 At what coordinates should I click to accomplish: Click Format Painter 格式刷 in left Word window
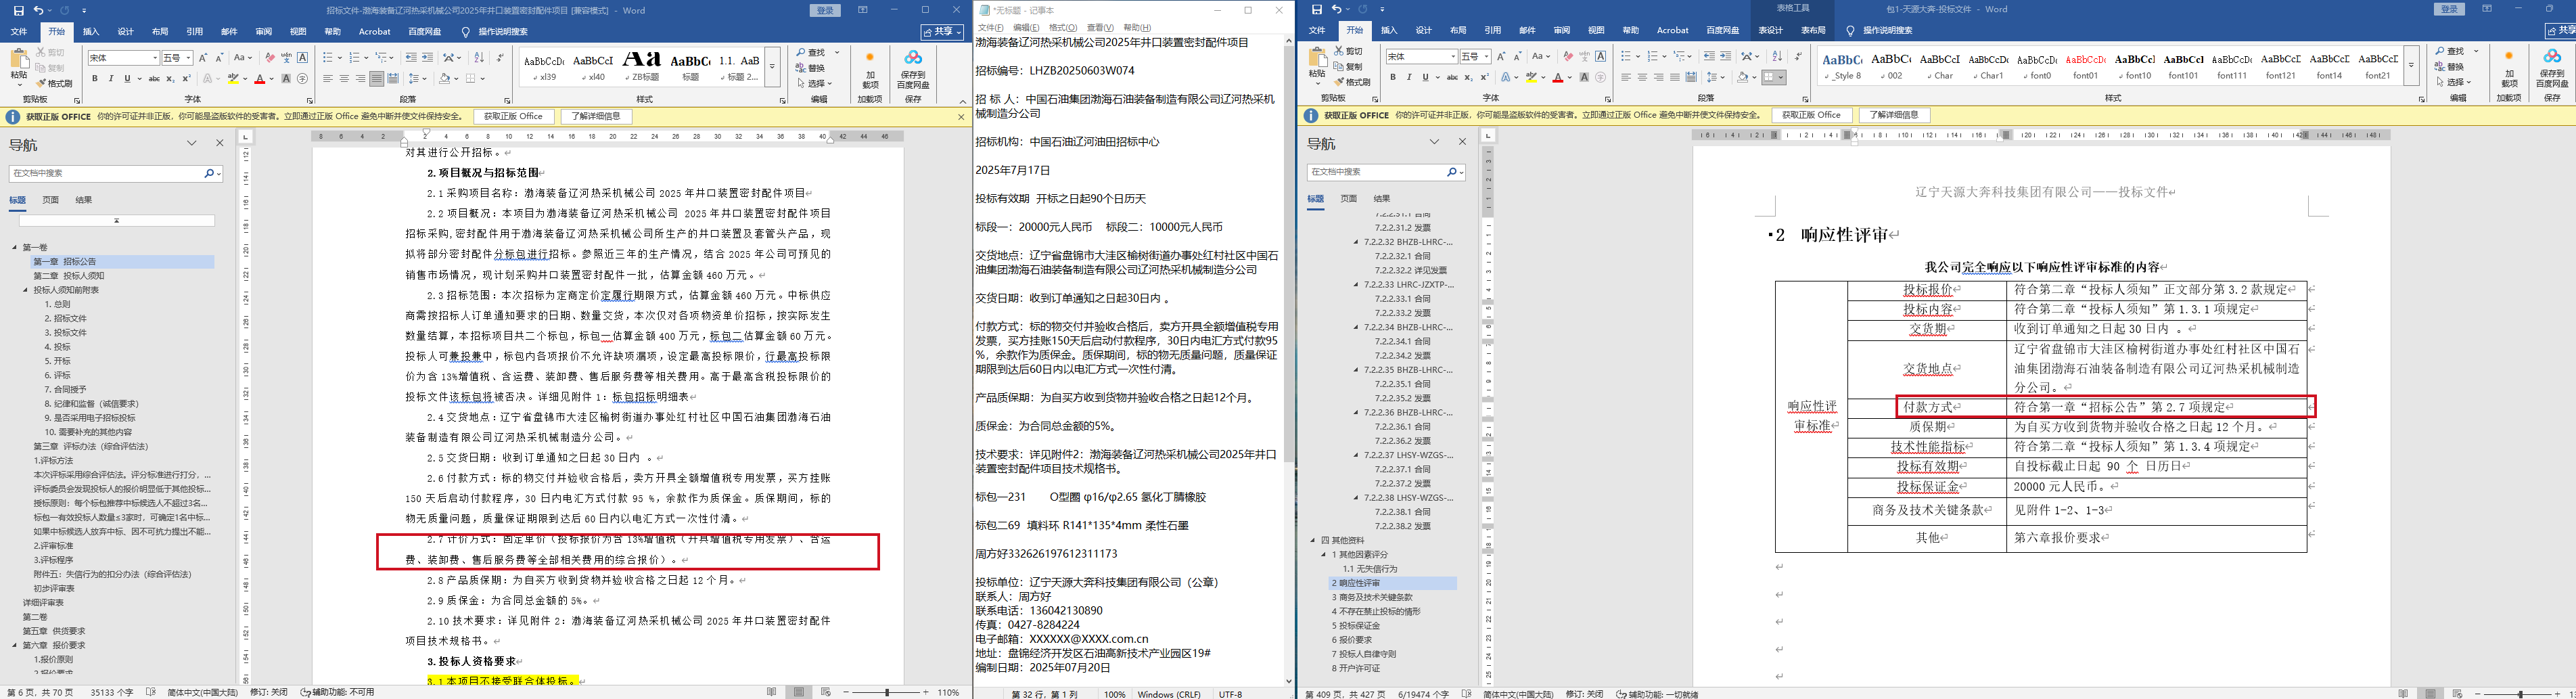coord(54,84)
